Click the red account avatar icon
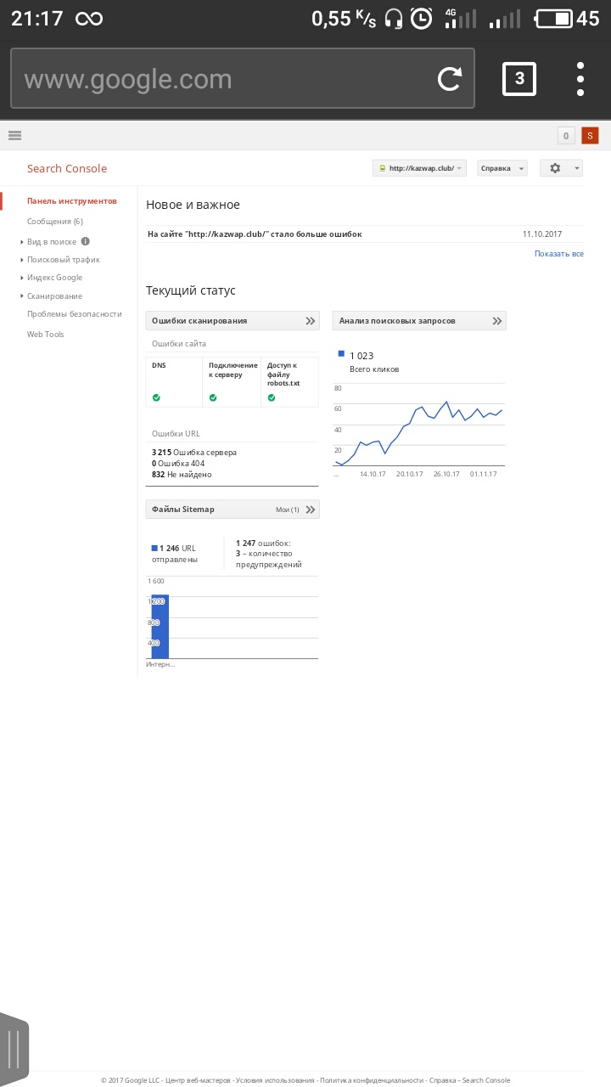The width and height of the screenshot is (611, 1087). (x=590, y=135)
